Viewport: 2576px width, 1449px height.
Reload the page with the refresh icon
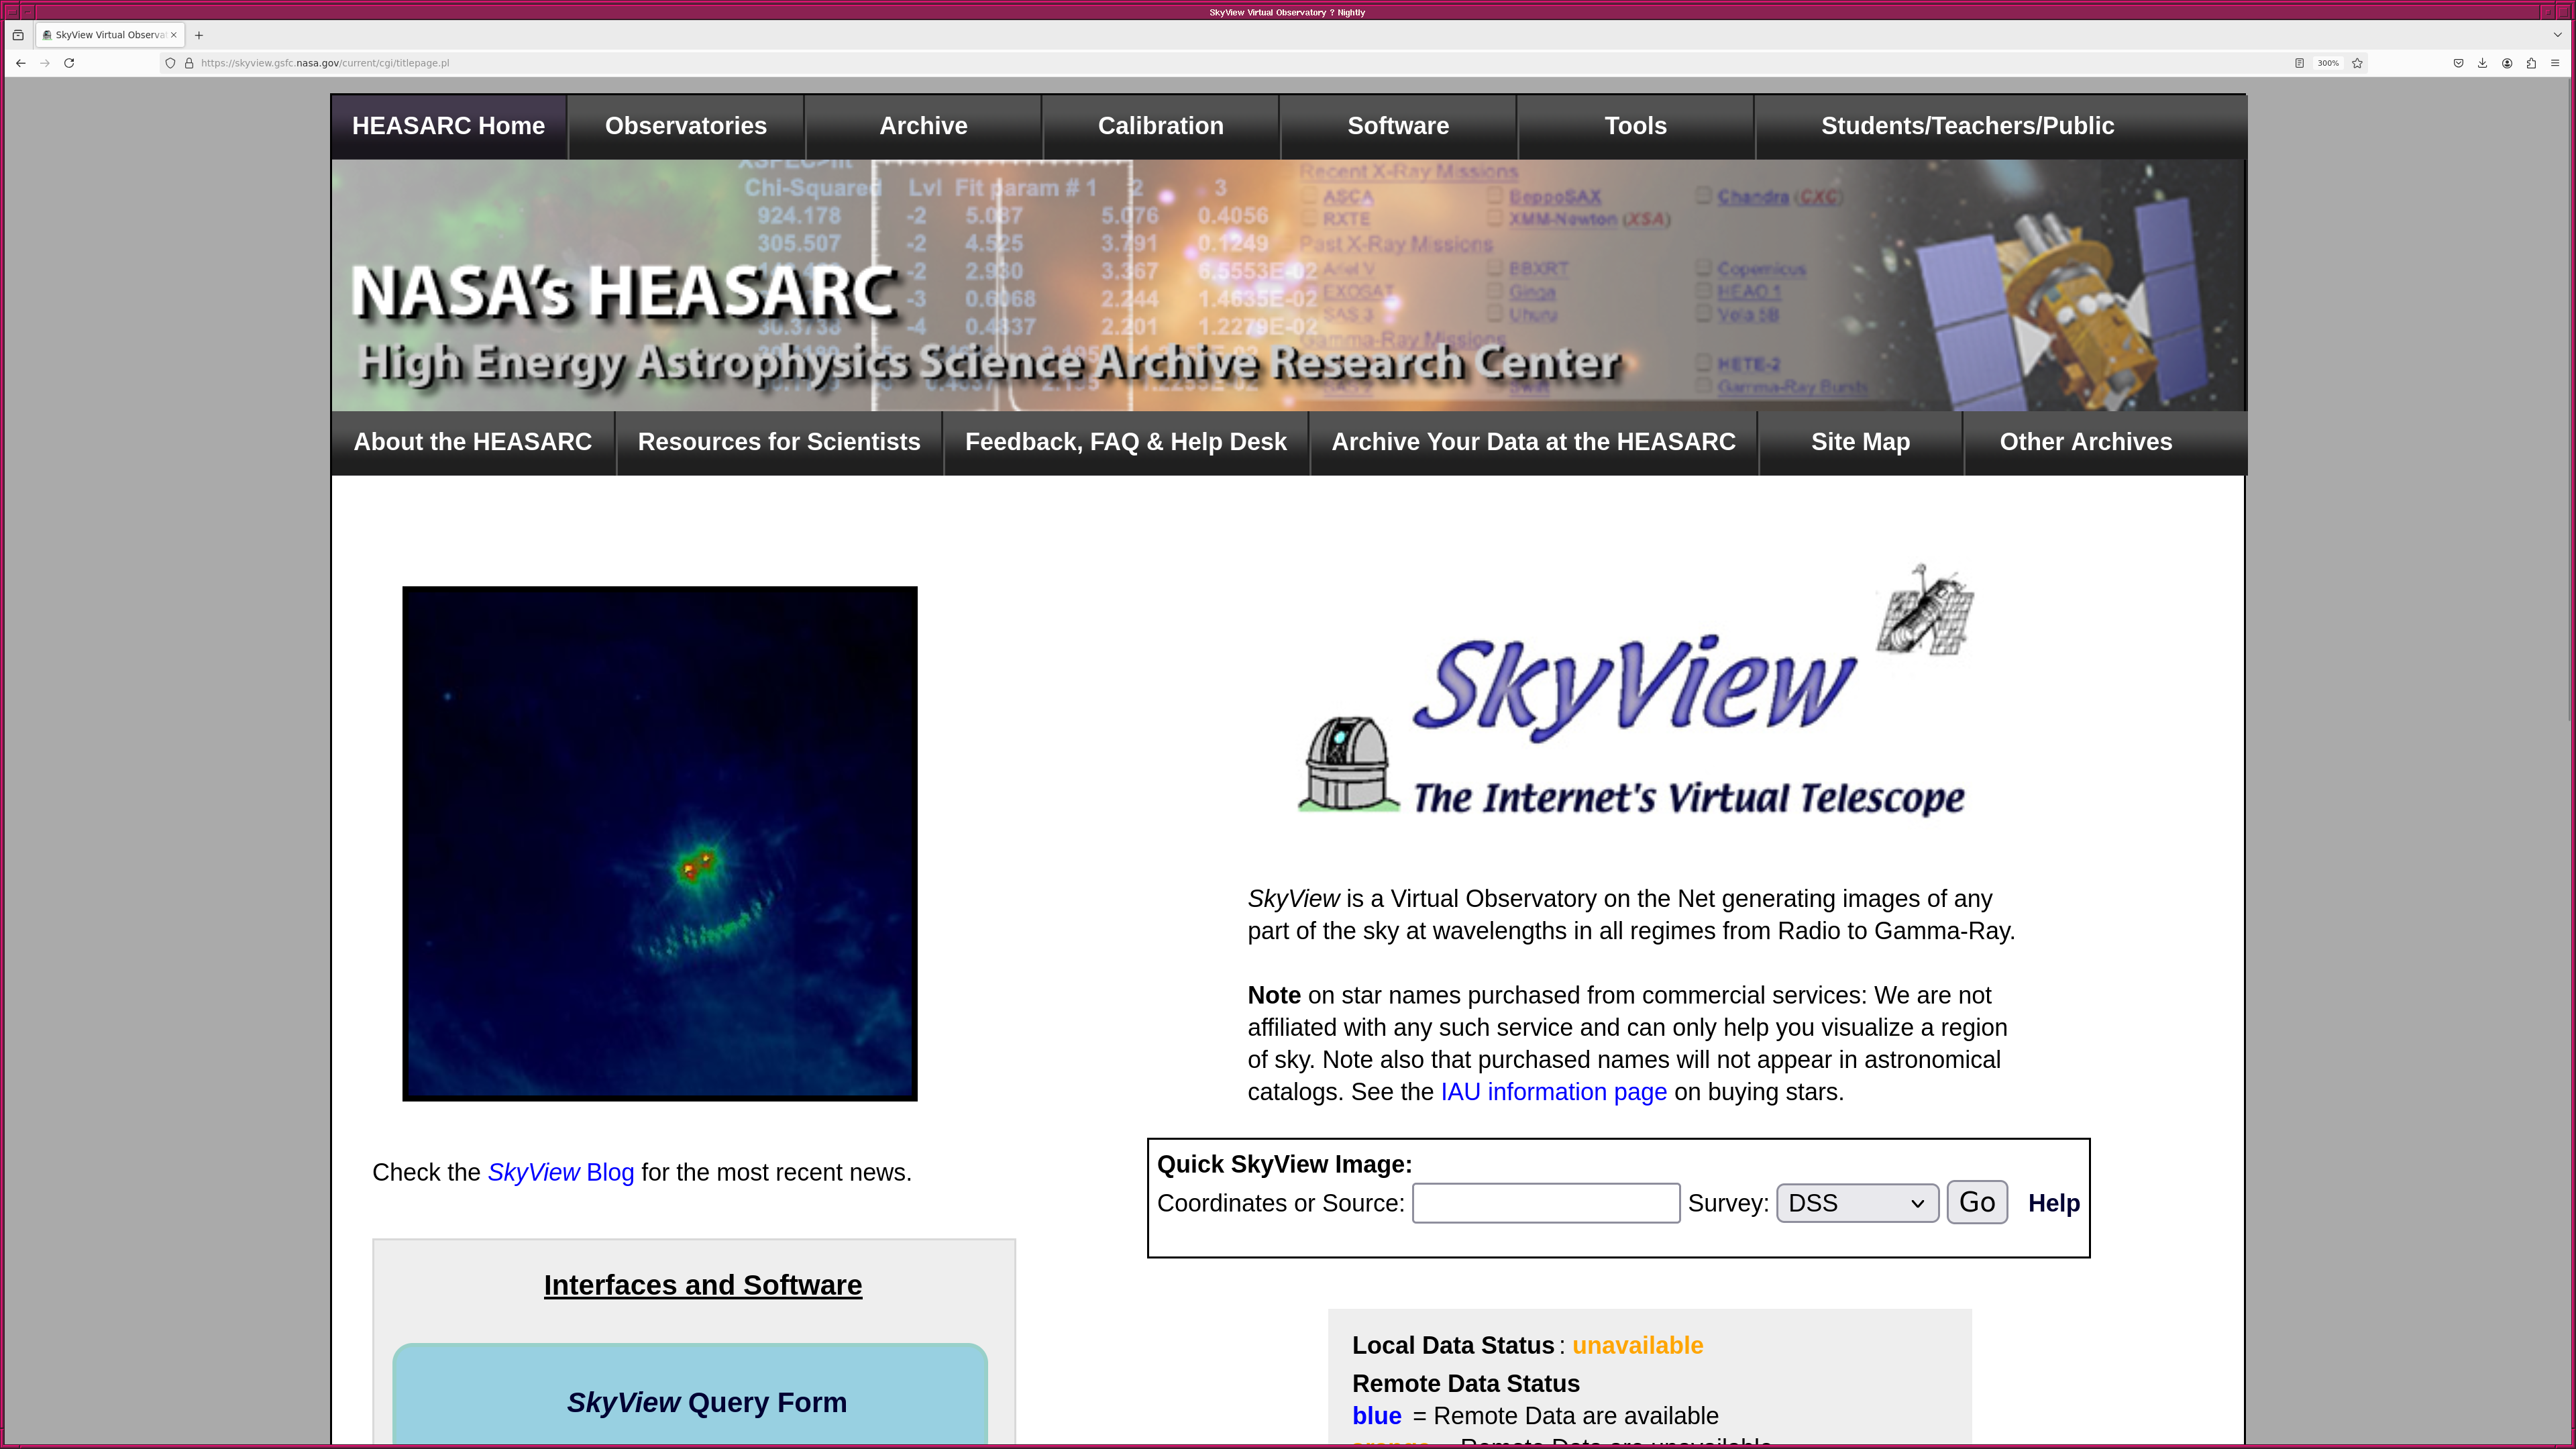(69, 63)
